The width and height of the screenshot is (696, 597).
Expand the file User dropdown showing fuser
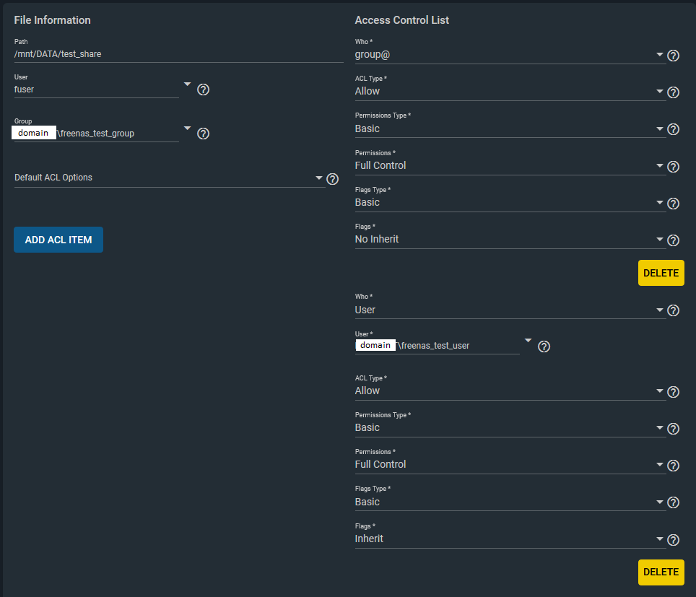[x=187, y=84]
